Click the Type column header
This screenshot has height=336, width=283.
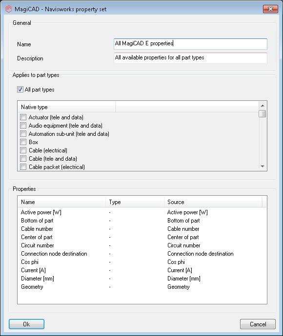coord(135,202)
